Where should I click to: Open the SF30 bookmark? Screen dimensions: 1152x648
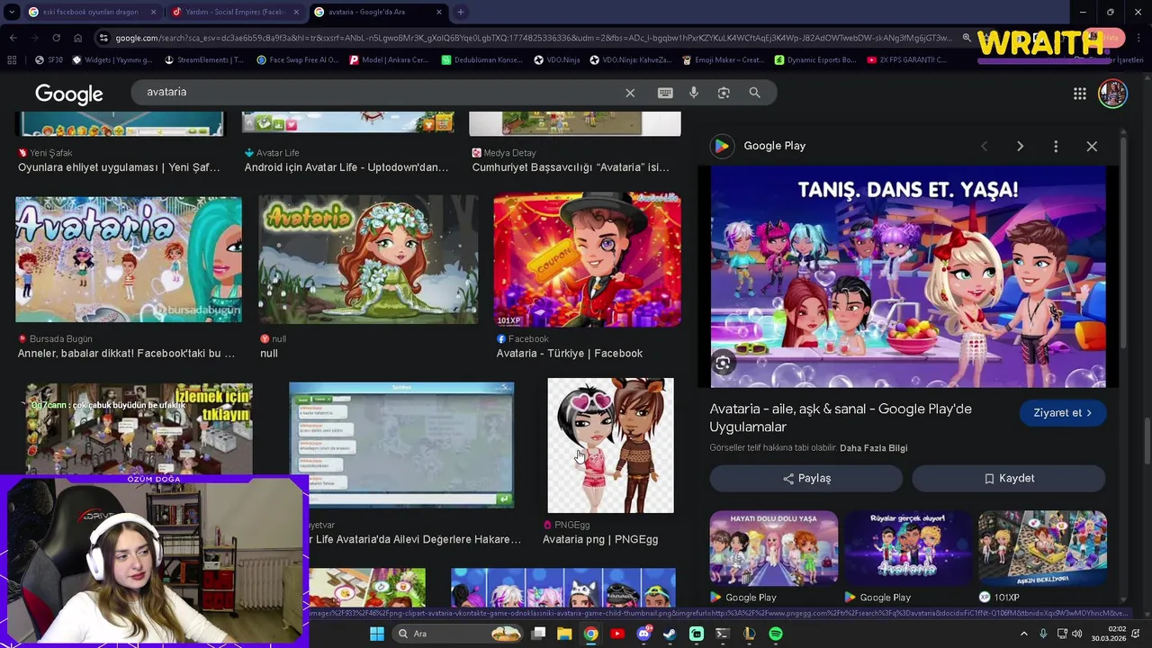49,60
